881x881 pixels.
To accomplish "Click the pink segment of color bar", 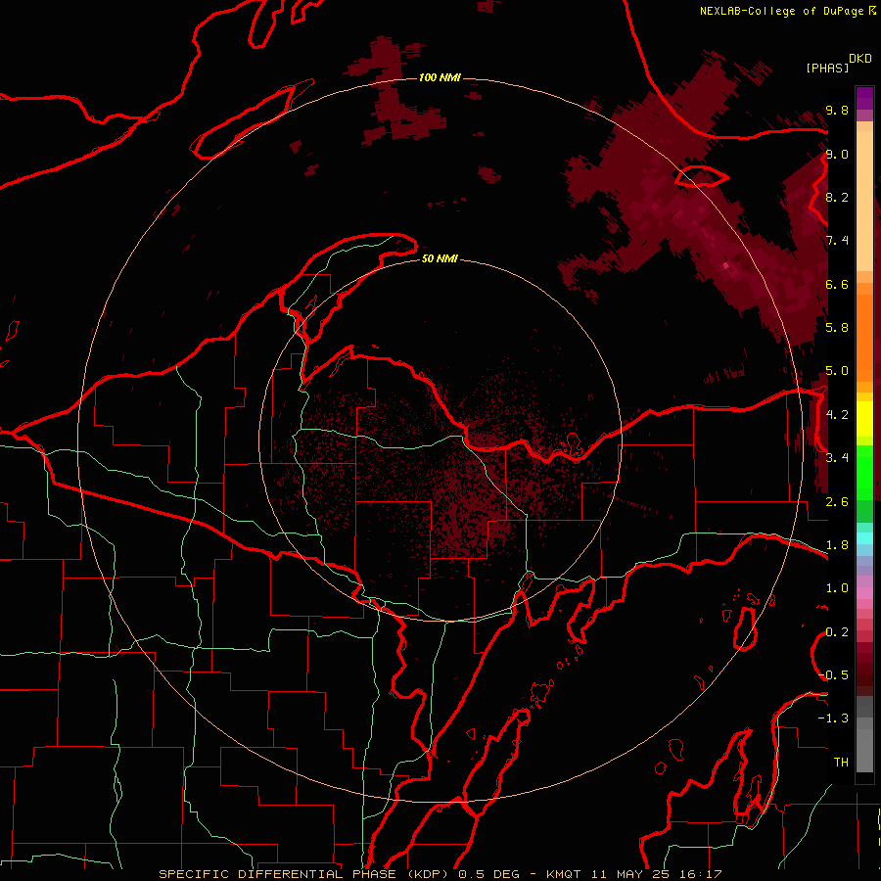I will [864, 593].
